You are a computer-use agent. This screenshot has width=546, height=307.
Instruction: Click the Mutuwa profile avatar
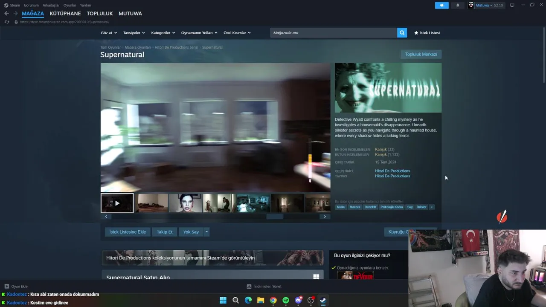(471, 5)
